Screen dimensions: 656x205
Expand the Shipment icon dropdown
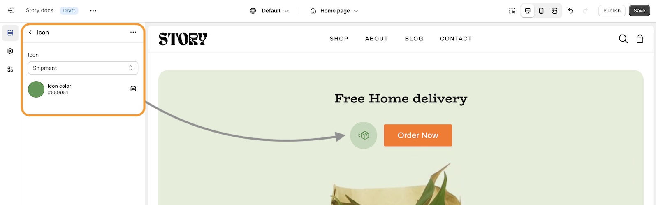click(x=83, y=68)
